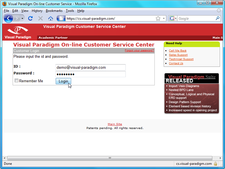
Task: Click the horizontal scrollbar thumb
Action: coord(110,158)
